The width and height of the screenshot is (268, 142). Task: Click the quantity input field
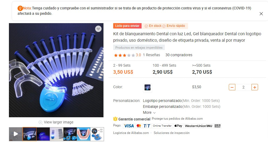pyautogui.click(x=243, y=87)
